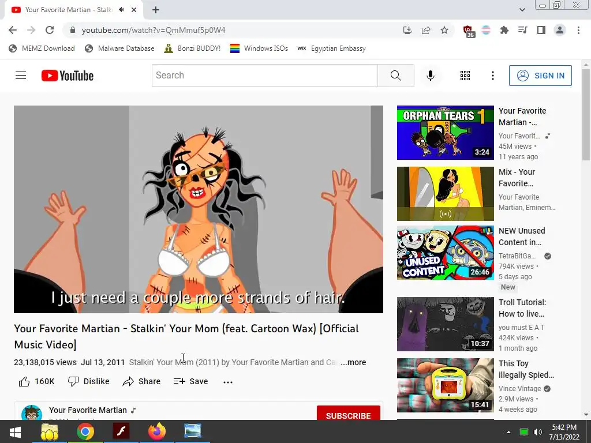Click the Troll Tutorial thumbnail

click(445, 324)
